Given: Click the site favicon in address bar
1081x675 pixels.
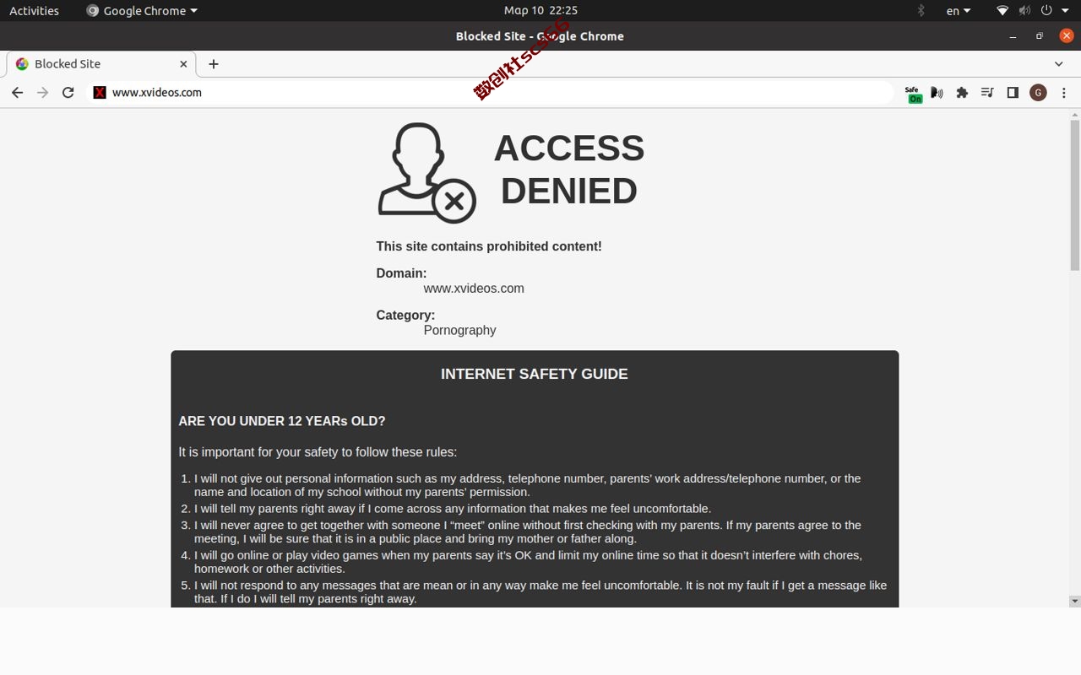Looking at the screenshot, I should coord(100,93).
